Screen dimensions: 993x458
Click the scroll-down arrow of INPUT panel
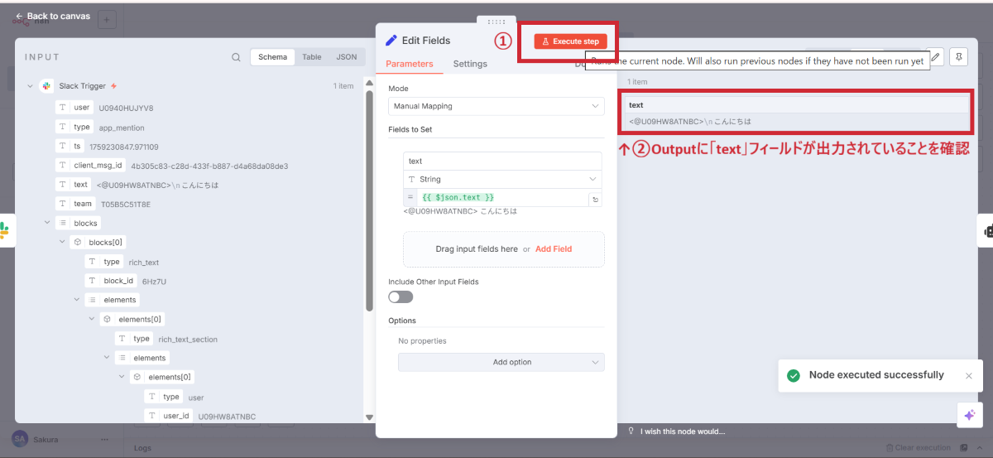[369, 417]
